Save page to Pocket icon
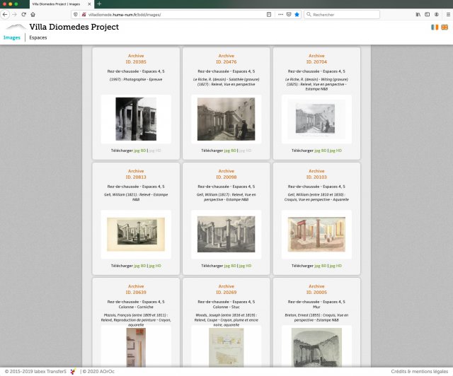The height and width of the screenshot is (376, 453). (289, 14)
